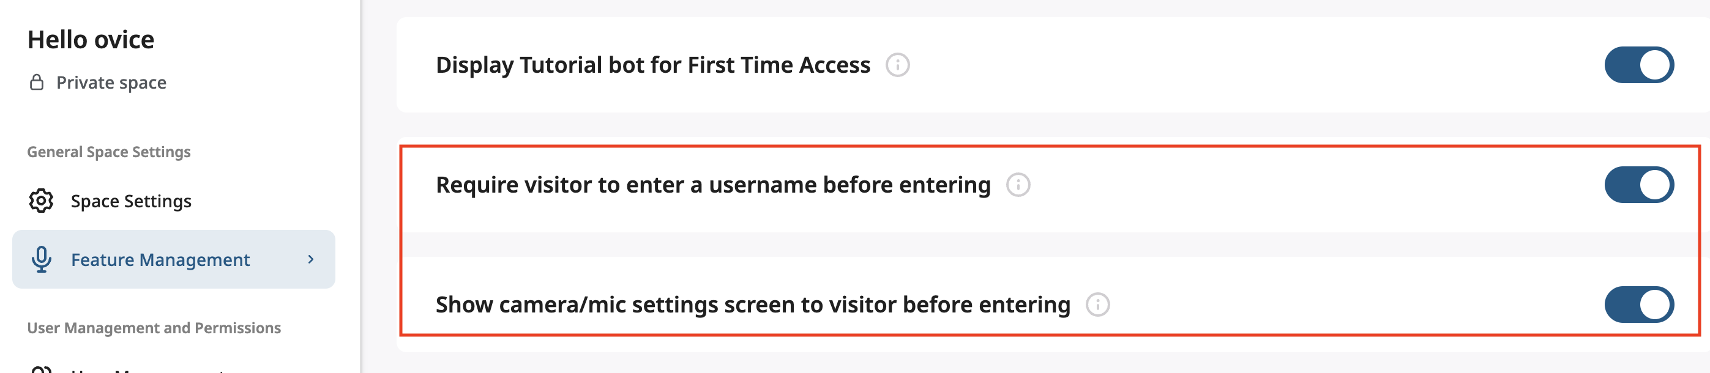This screenshot has width=1710, height=373.
Task: Click info icon beside camera/mic settings option
Action: coord(1097,305)
